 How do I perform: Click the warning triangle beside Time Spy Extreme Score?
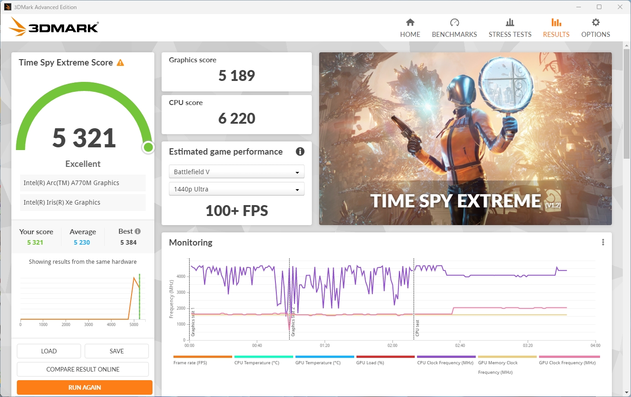click(x=120, y=63)
